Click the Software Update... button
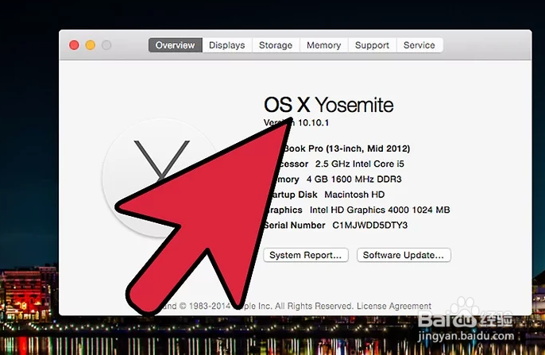The height and width of the screenshot is (355, 545). point(404,255)
